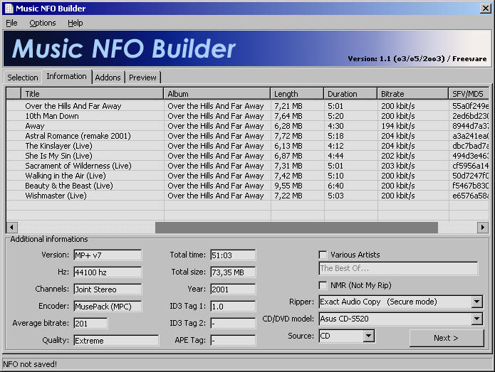This screenshot has width=495, height=372.
Task: Toggle the NMR (Not My Rip) checkbox
Action: [x=323, y=285]
